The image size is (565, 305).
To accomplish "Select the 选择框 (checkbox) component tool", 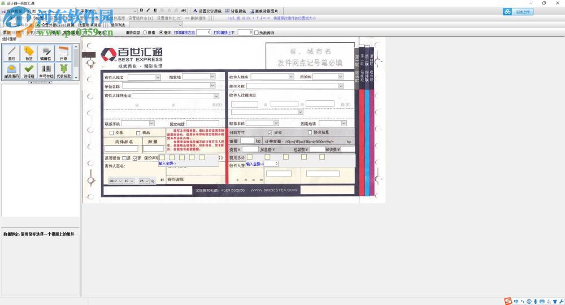I will (29, 71).
